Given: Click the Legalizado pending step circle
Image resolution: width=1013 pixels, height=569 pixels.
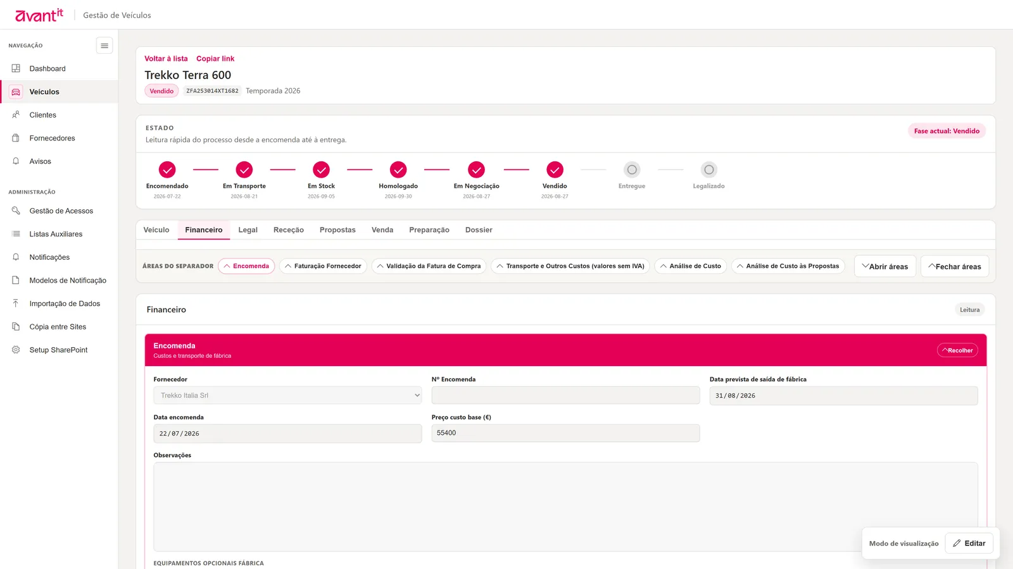Looking at the screenshot, I should pyautogui.click(x=709, y=169).
